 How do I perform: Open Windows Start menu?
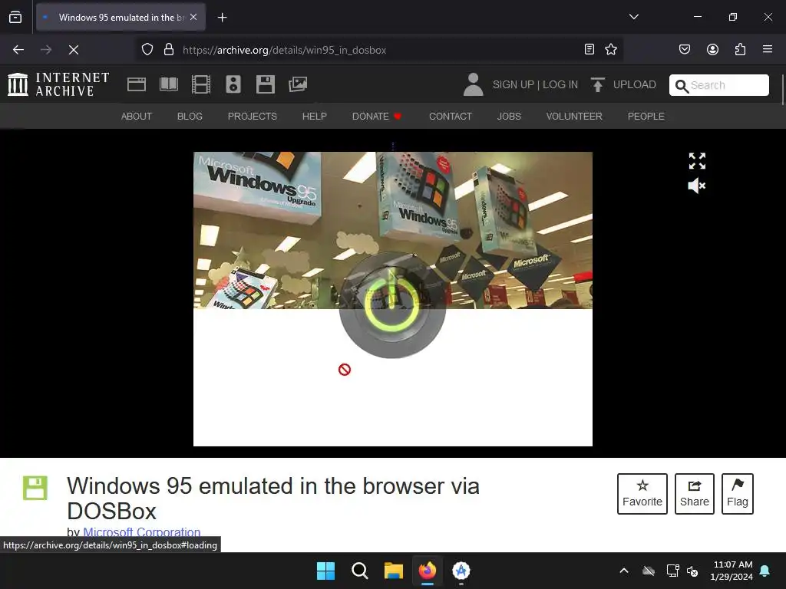pos(325,571)
